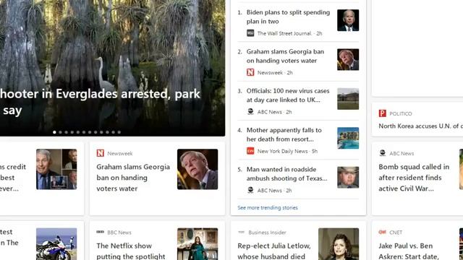The width and height of the screenshot is (463, 260).
Task: Open Bomb squad called in article
Action: click(414, 178)
